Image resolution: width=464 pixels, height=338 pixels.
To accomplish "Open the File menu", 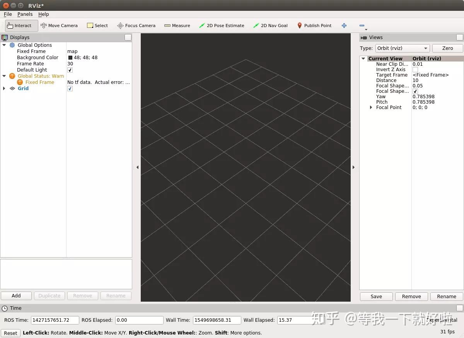I will tap(8, 14).
